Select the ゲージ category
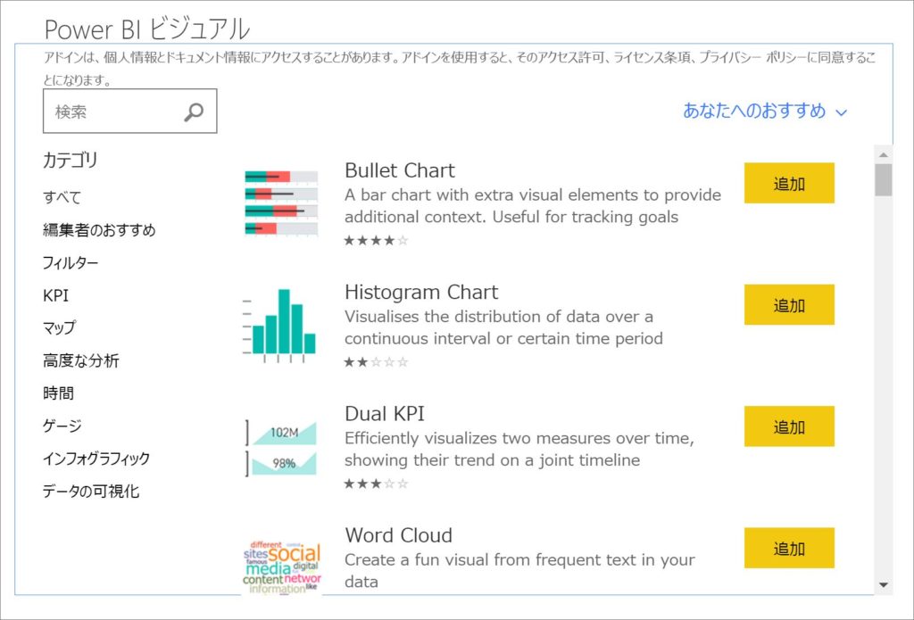The width and height of the screenshot is (914, 620). point(62,426)
